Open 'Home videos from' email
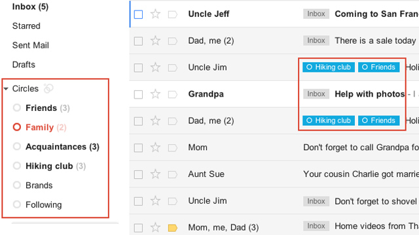 pos(376,227)
